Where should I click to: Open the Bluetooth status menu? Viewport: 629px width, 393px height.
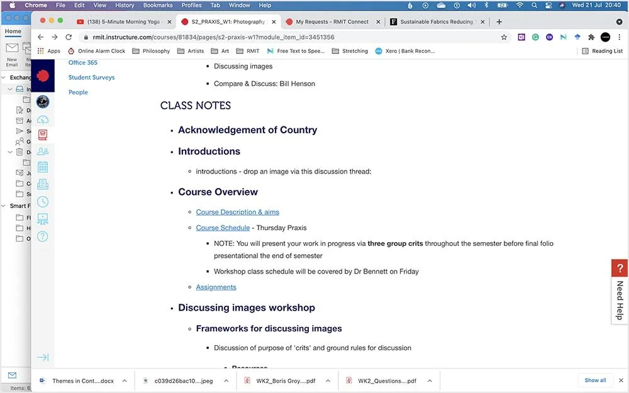pos(486,5)
